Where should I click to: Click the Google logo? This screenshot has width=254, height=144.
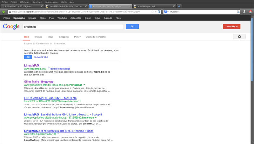[x=11, y=27]
